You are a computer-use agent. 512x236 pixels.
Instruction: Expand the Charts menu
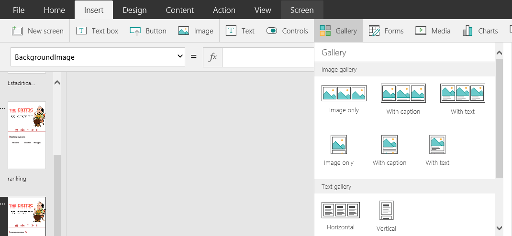click(x=480, y=31)
